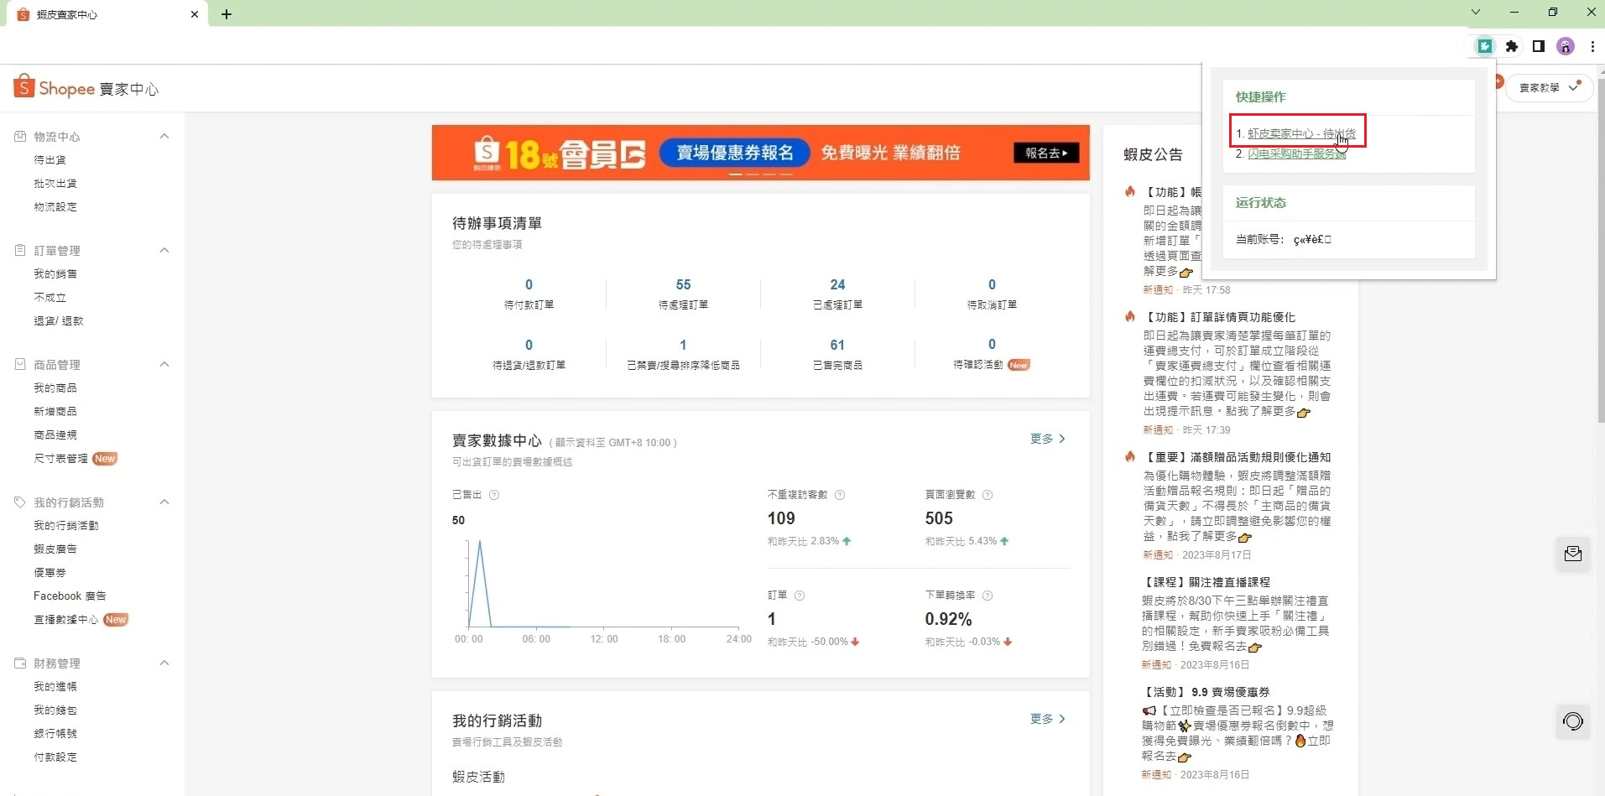Image resolution: width=1605 pixels, height=796 pixels.
Task: Collapse the 物流中心 section
Action: click(164, 136)
